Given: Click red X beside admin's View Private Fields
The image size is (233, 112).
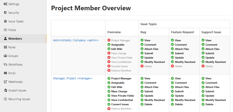Looking at the screenshot, I should coord(109,57).
